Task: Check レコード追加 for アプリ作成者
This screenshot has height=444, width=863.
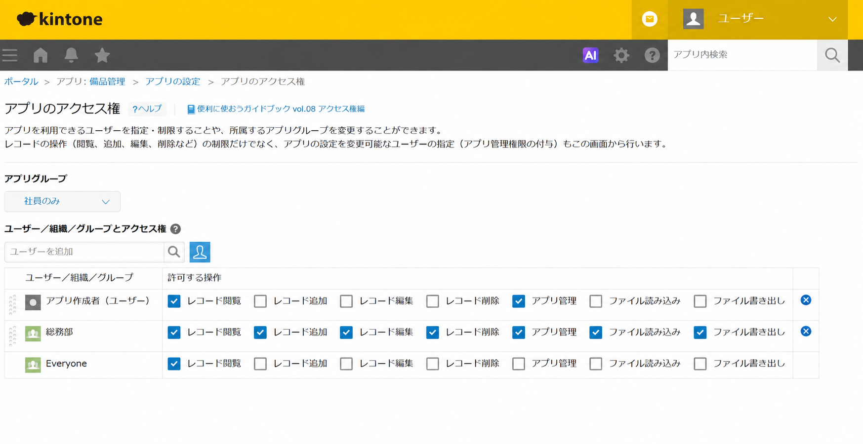Action: [x=260, y=301]
